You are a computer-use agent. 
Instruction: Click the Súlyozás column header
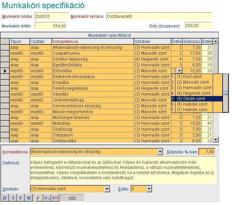coord(192,42)
